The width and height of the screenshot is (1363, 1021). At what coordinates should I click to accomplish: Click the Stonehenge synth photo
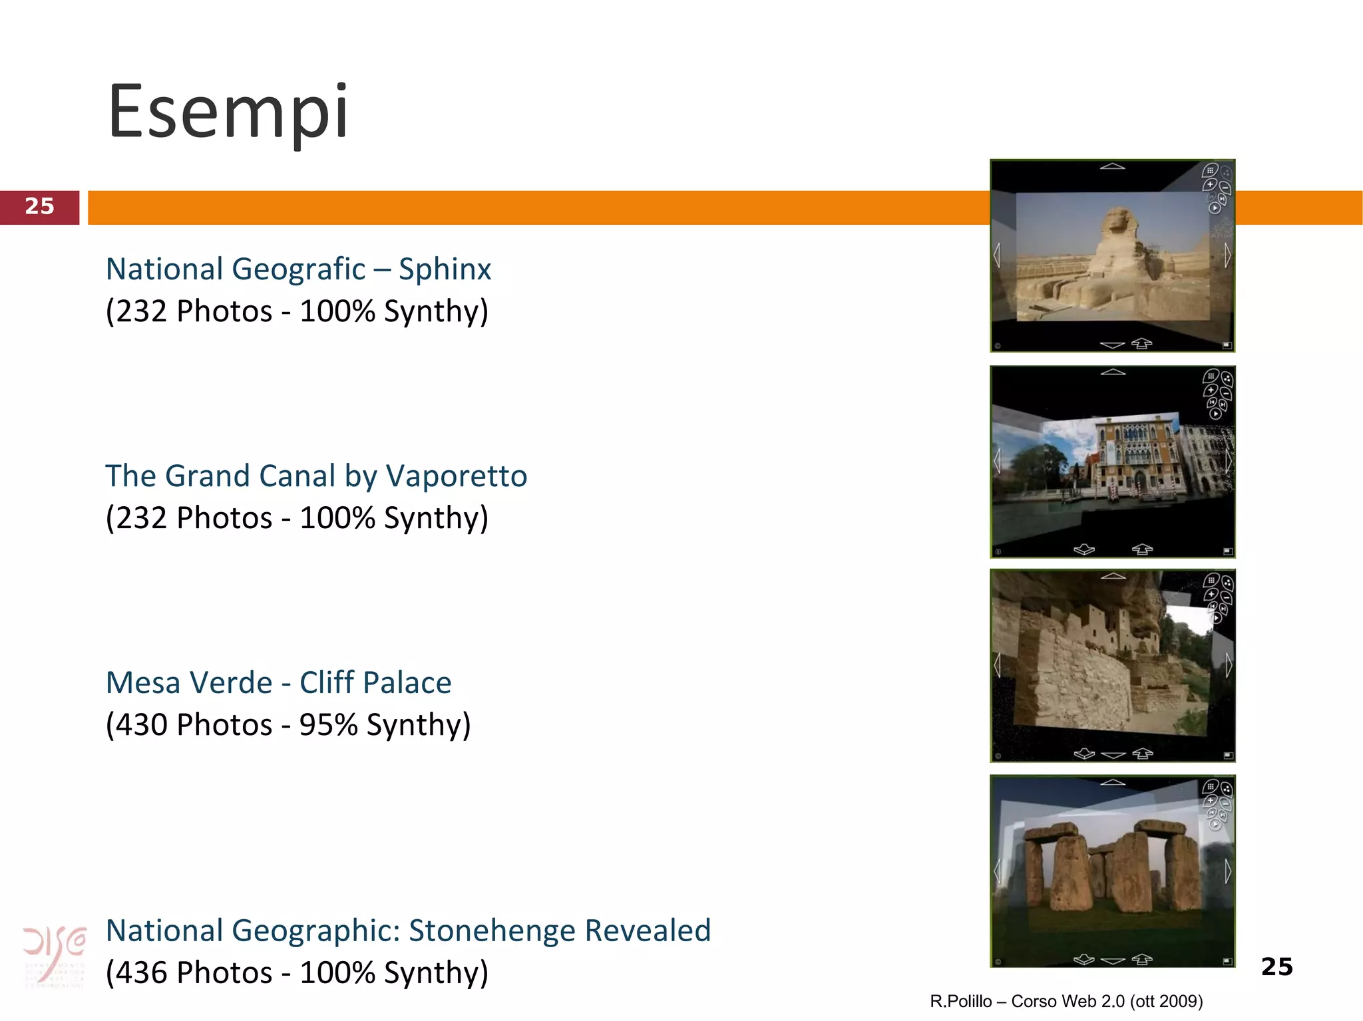pos(1113,871)
